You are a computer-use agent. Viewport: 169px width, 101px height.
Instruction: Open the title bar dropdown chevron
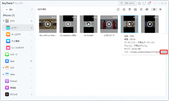click(x=155, y=3)
